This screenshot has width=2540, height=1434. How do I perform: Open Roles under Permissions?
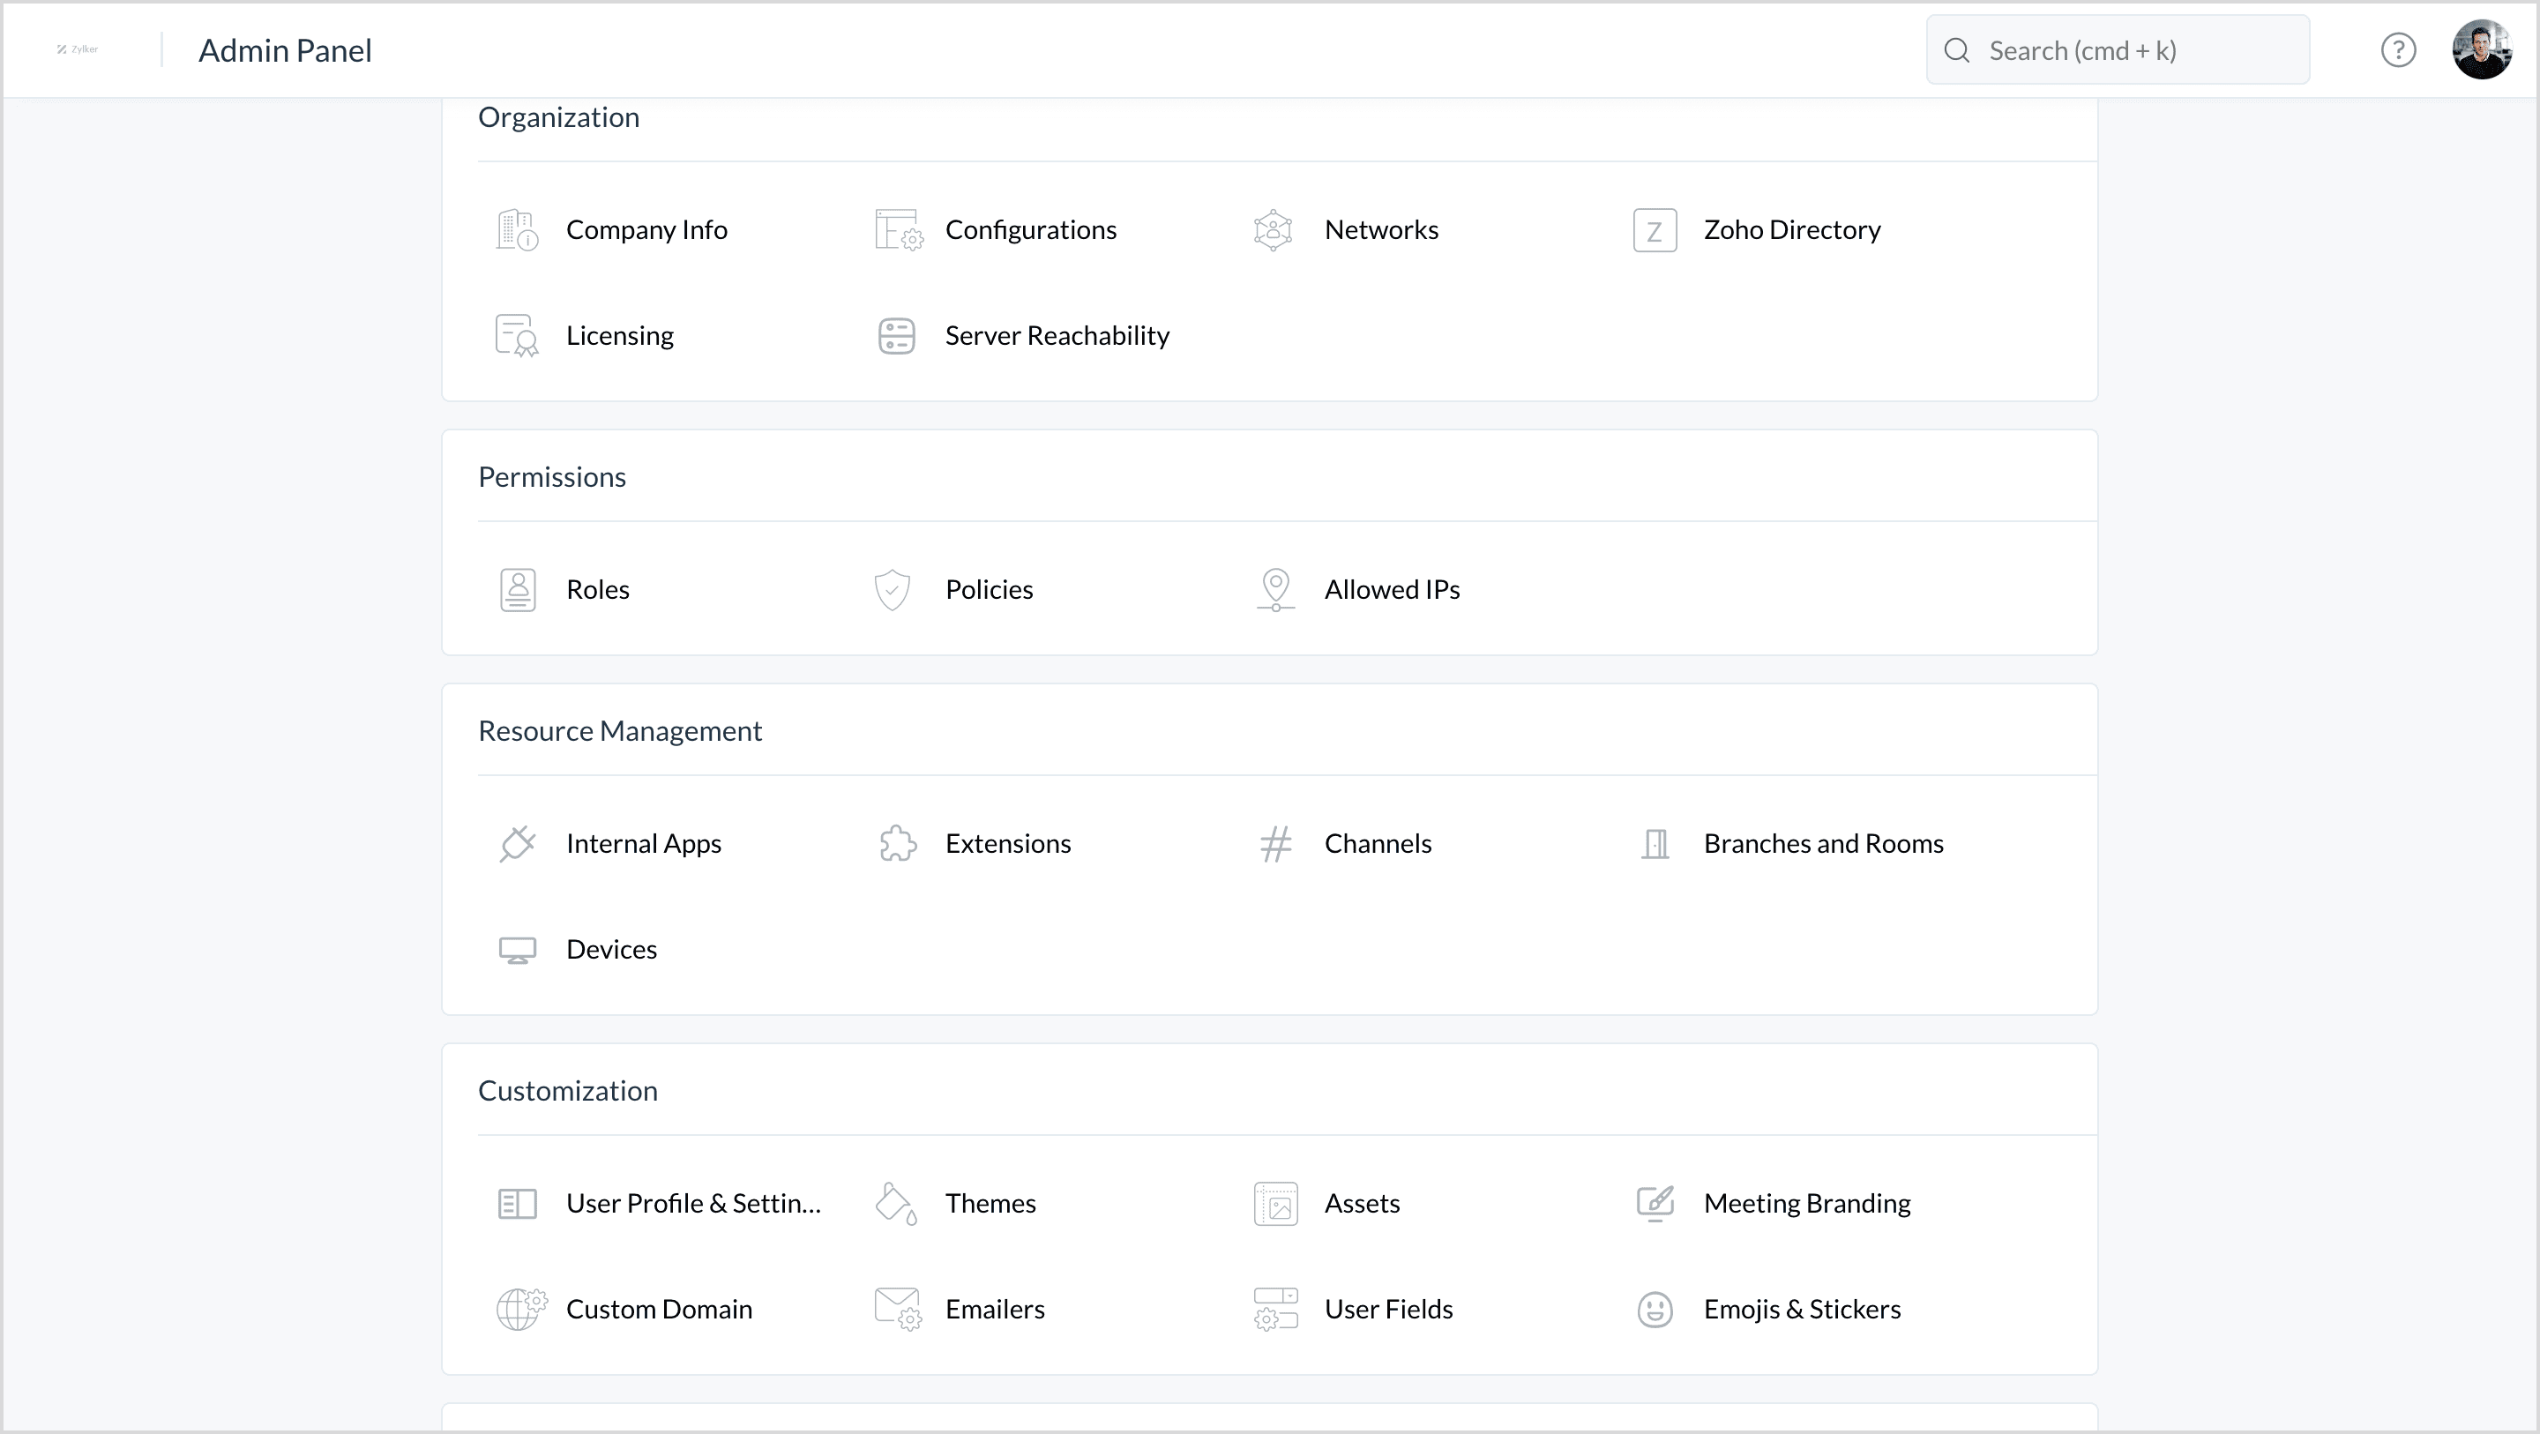(x=598, y=590)
